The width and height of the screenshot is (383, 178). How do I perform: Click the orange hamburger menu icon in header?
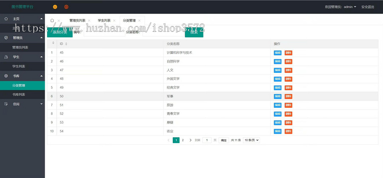click(x=55, y=7)
